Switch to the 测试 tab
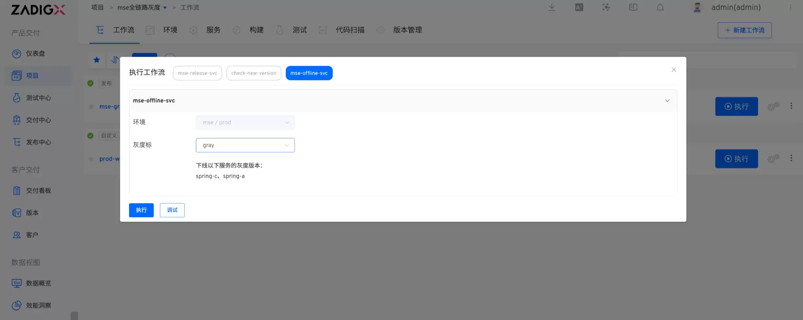This screenshot has width=803, height=320. pos(291,30)
